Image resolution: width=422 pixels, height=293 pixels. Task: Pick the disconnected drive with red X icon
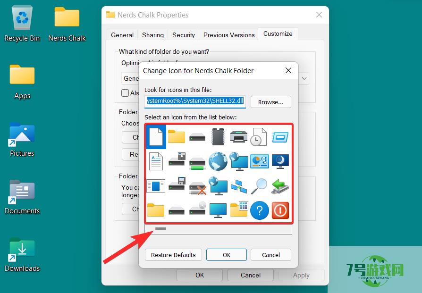[x=197, y=188]
